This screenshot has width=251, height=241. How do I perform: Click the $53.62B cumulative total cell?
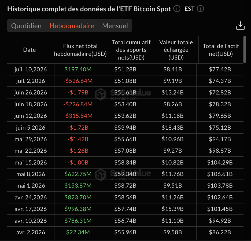pyautogui.click(x=125, y=116)
